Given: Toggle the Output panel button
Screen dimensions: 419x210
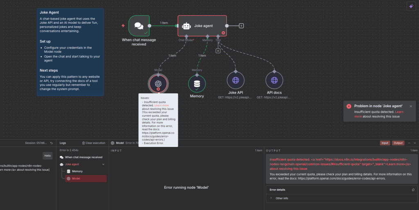Looking at the screenshot, I should tap(398, 143).
